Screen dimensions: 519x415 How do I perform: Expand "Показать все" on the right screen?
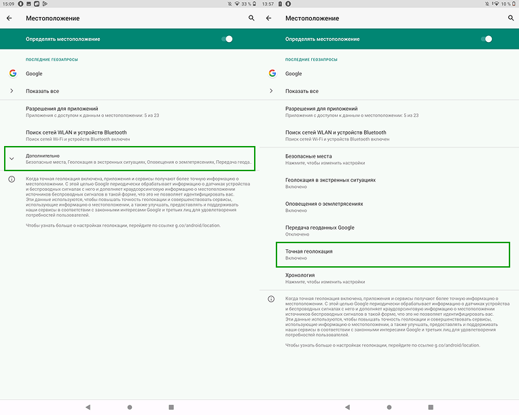302,91
